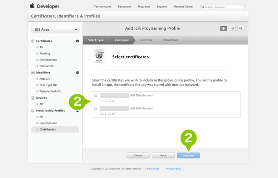Open All under Provisioning Profiles
Viewport: 278px width, 178px height.
point(41,117)
